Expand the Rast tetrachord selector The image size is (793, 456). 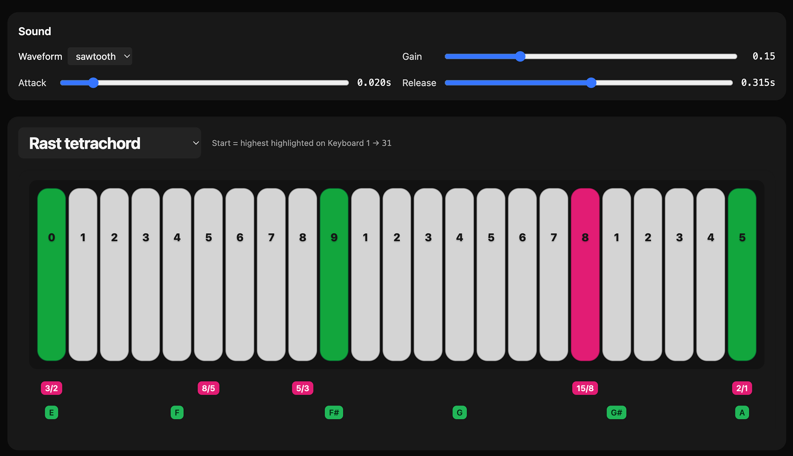109,143
